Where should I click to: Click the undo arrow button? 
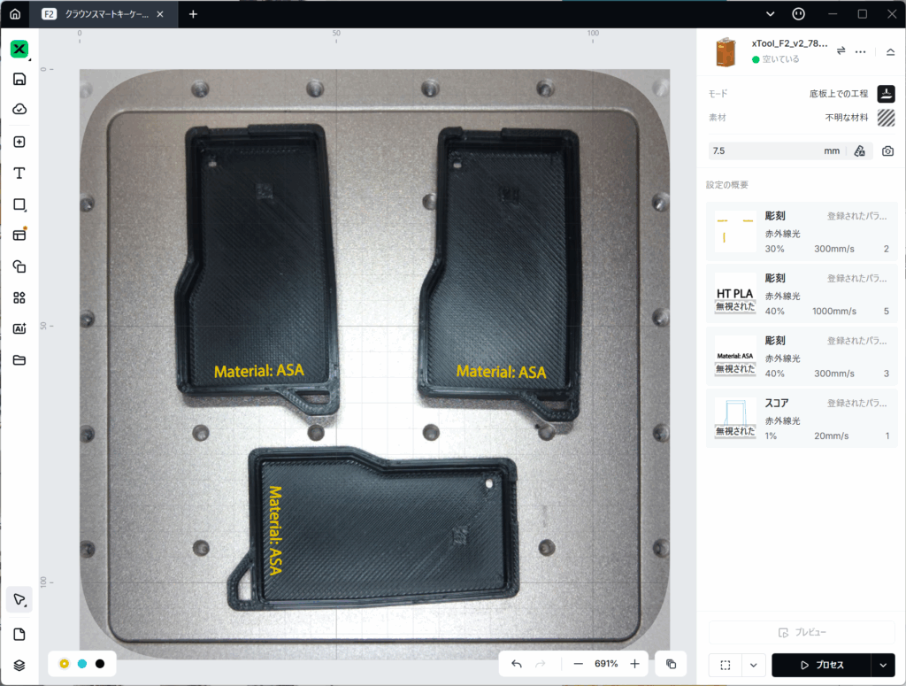click(x=517, y=664)
